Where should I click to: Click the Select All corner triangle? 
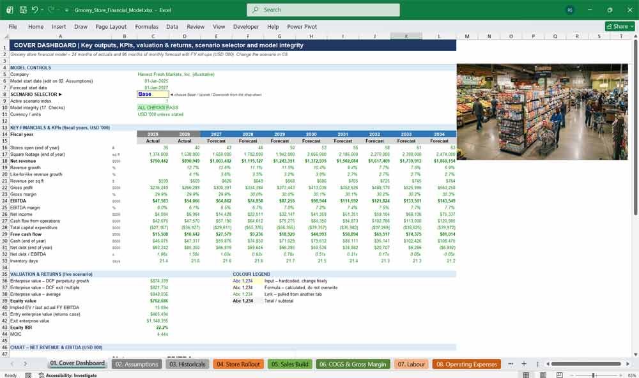5,36
